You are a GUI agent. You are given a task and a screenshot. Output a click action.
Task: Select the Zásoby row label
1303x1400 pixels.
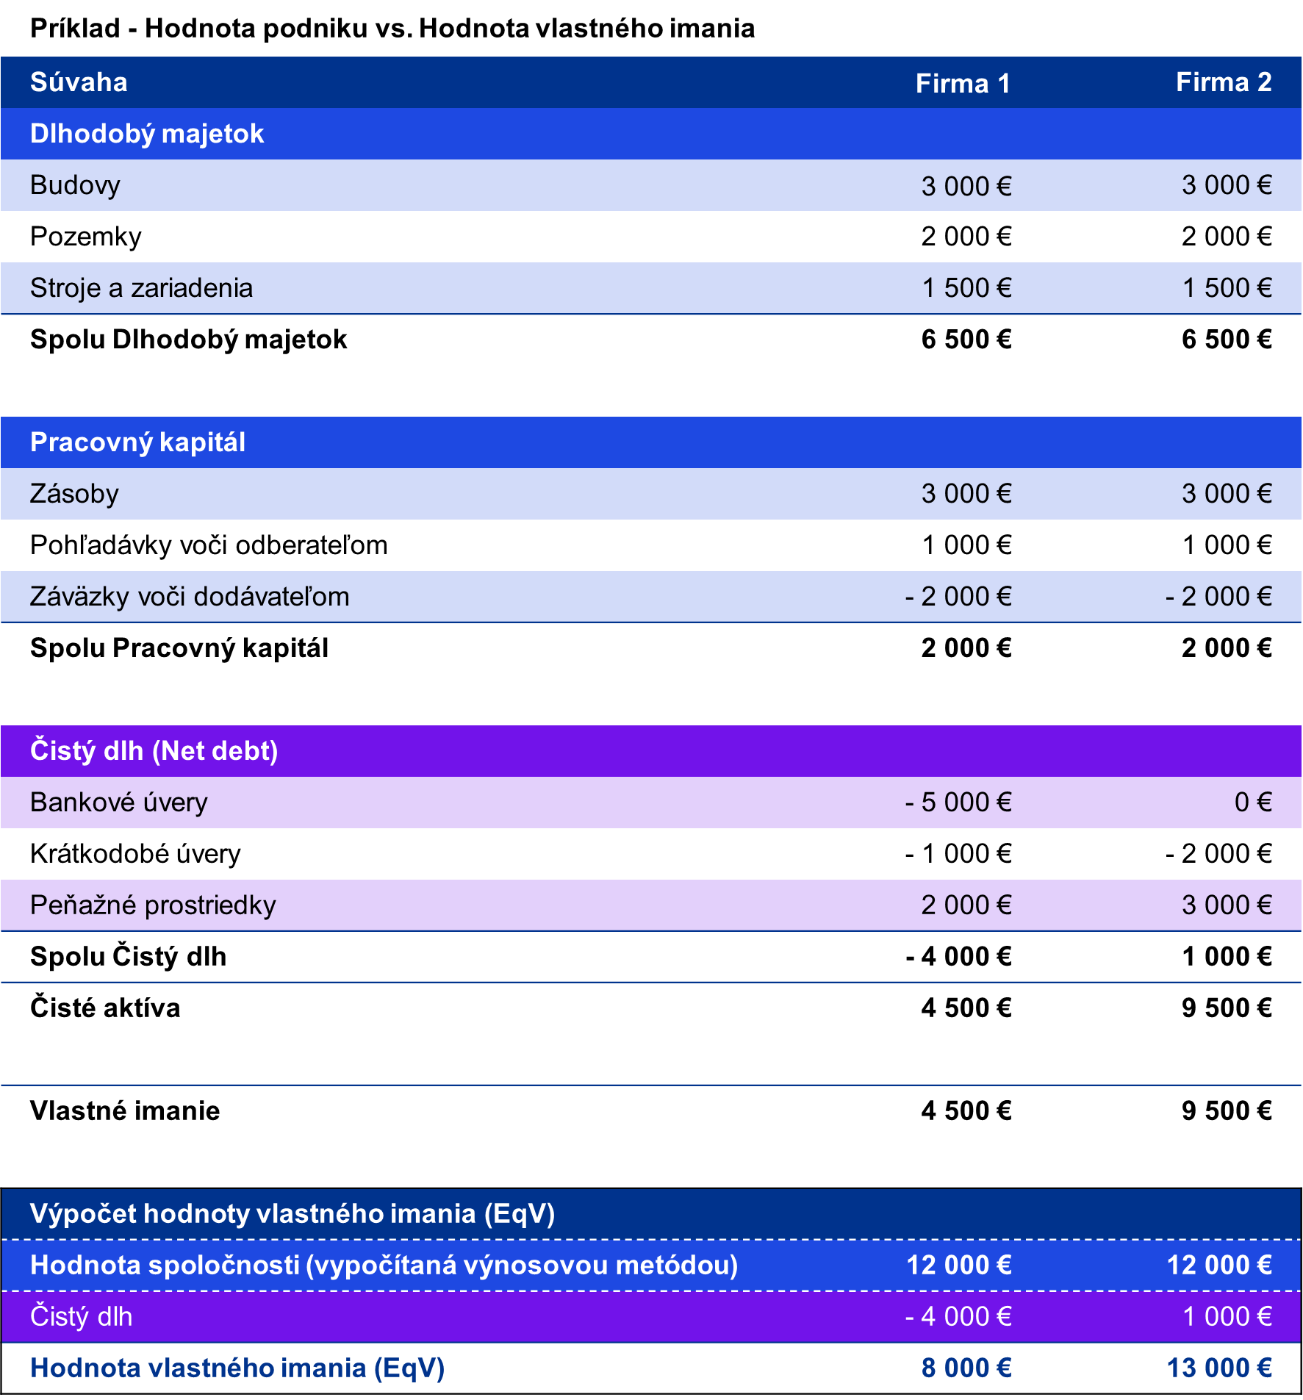[x=74, y=494]
